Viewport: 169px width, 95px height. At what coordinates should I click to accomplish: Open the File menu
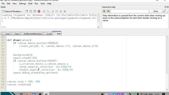tap(3, 3)
